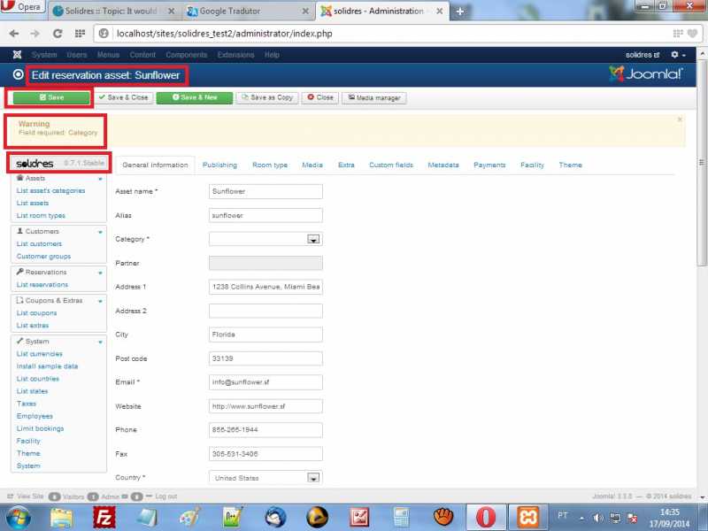Click the Joomla logo icon in top menu
The width and height of the screenshot is (708, 531).
coord(17,55)
